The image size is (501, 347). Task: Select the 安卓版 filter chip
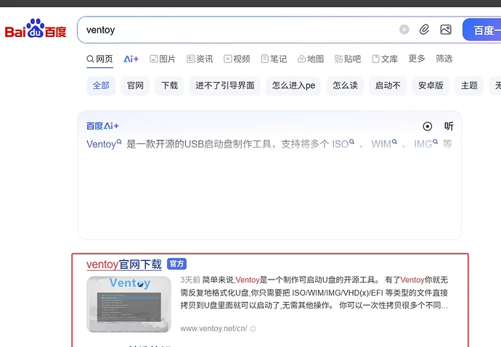pyautogui.click(x=431, y=85)
